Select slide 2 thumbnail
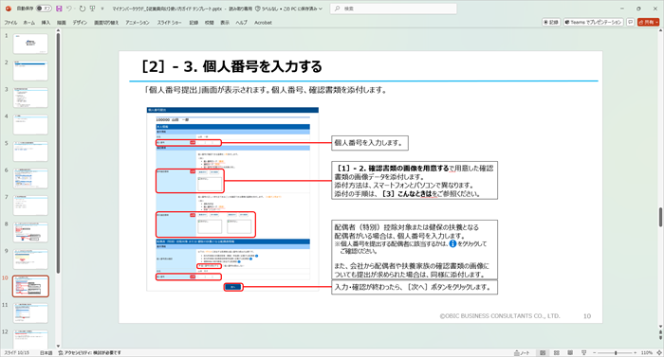 30,71
